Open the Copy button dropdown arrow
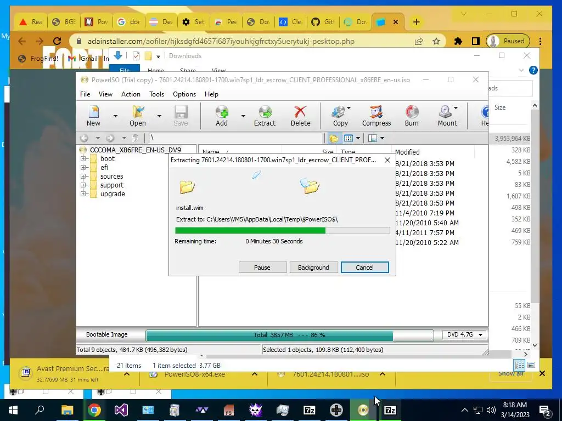Viewport: 562px width, 421px height. coord(349,108)
